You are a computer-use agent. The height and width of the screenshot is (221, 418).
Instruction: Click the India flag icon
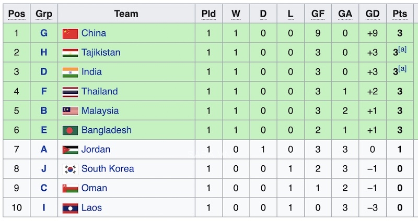pyautogui.click(x=70, y=72)
